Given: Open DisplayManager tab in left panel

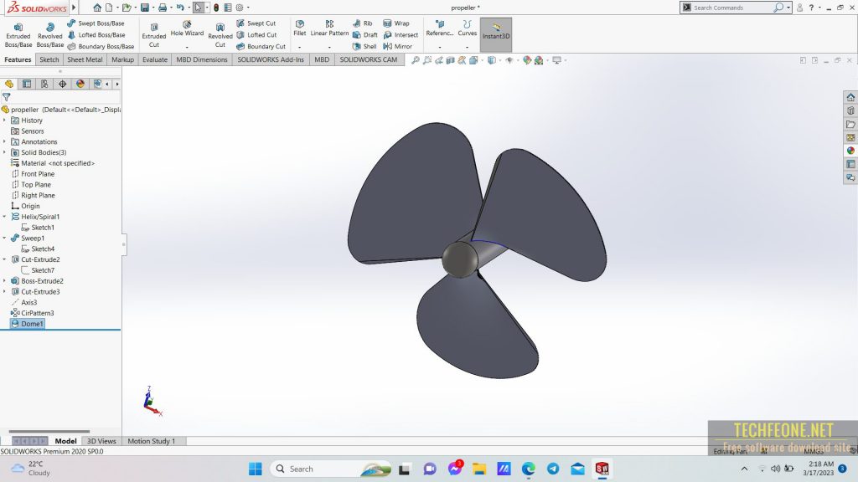Looking at the screenshot, I should click(x=80, y=84).
